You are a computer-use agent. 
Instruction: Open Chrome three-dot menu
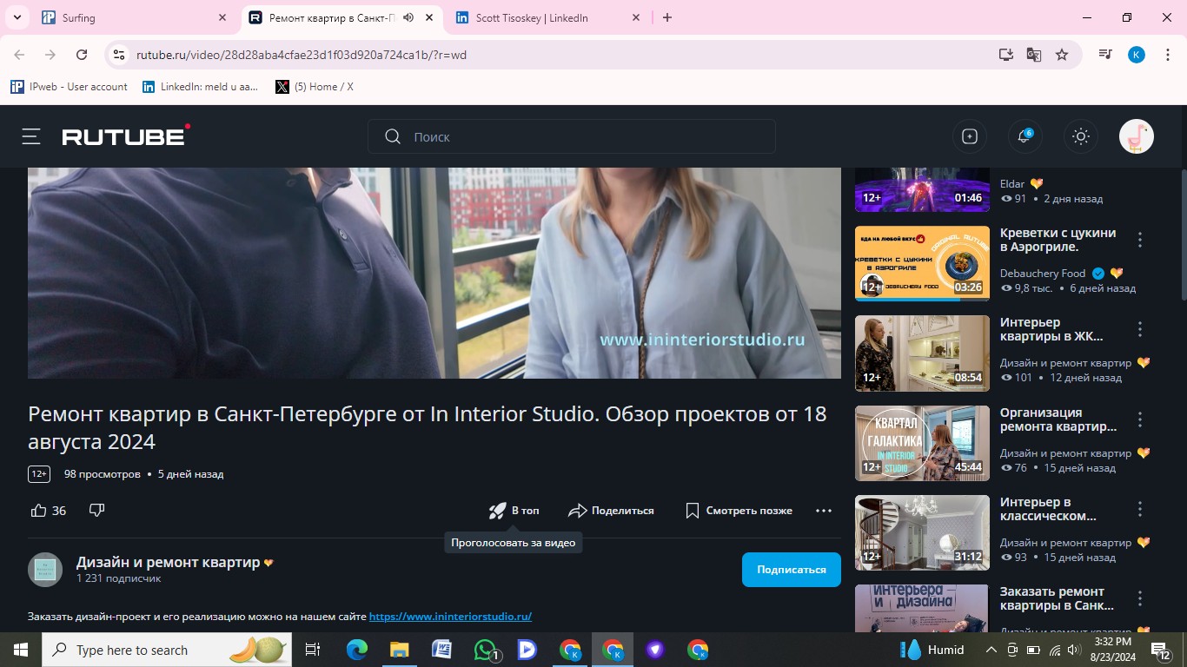pos(1167,55)
